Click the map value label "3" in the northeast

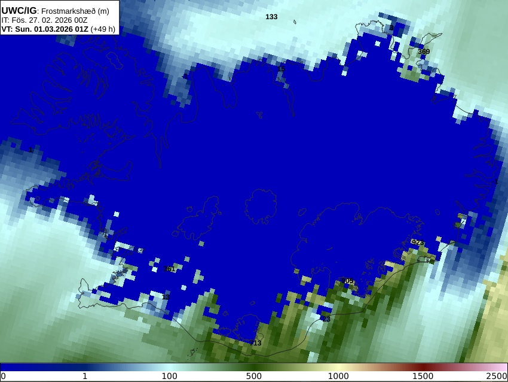click(x=391, y=28)
